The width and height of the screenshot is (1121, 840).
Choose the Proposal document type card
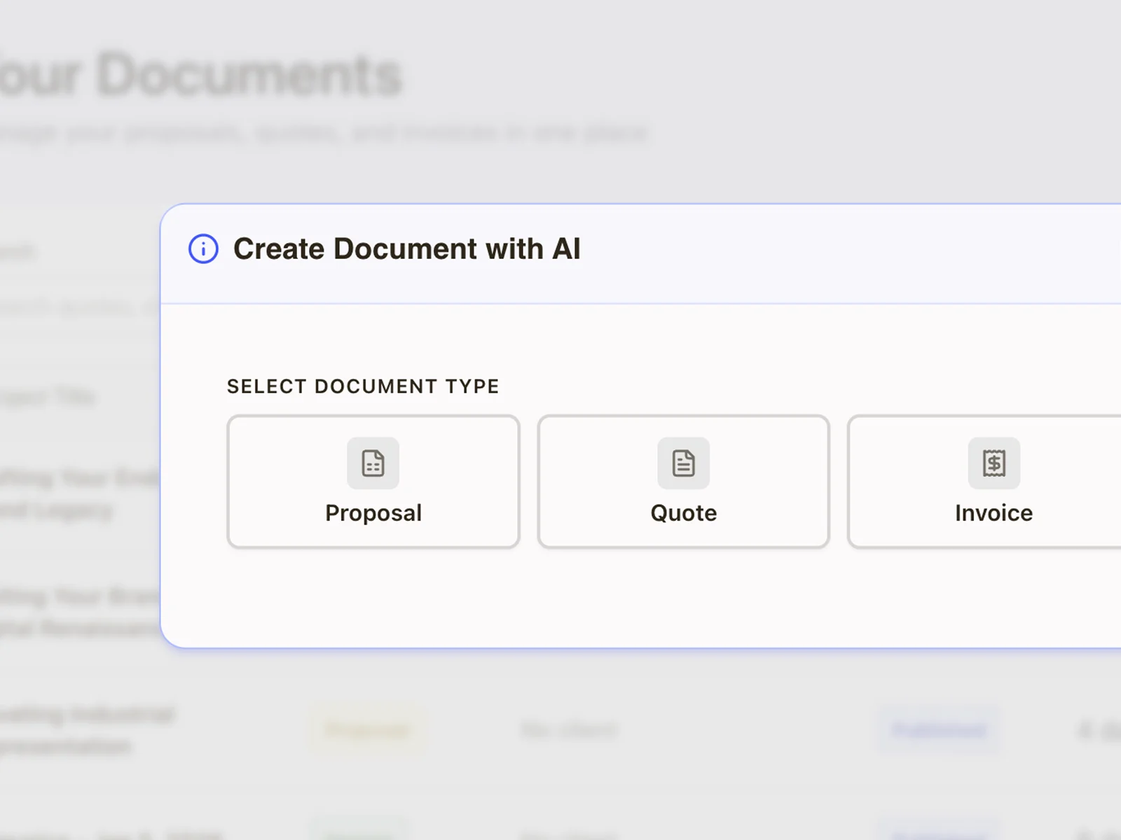(373, 482)
